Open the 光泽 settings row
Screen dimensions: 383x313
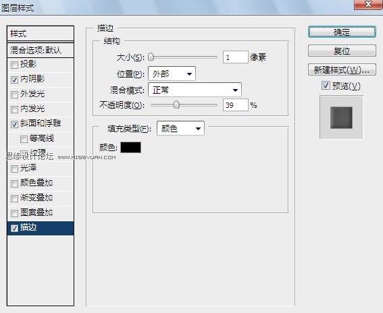41,169
